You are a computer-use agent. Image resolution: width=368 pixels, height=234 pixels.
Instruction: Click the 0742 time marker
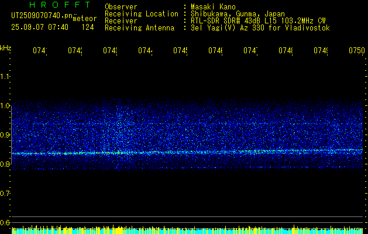(75, 50)
